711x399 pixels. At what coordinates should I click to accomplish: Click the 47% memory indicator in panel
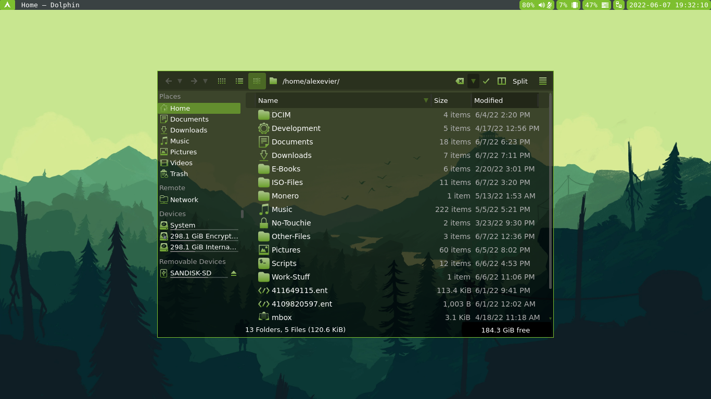(x=597, y=5)
